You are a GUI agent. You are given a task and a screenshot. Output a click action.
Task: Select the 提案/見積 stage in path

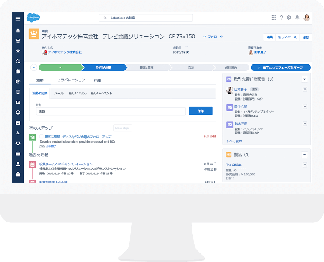147,67
